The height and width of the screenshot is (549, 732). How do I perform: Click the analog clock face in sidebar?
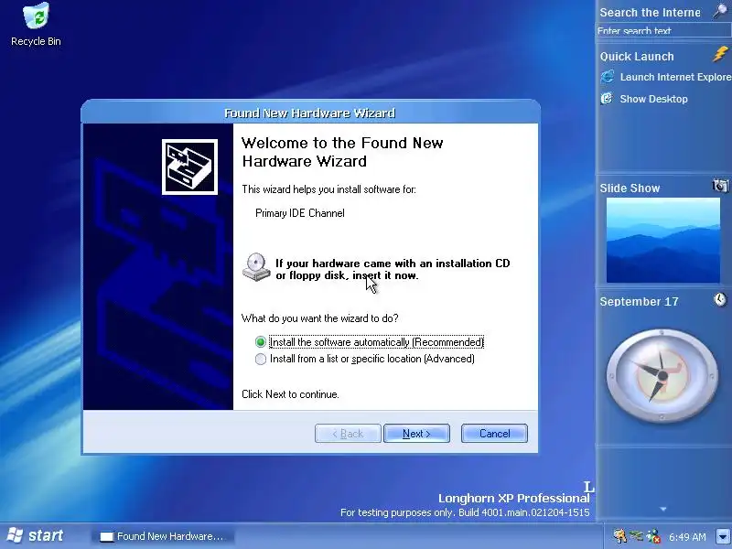[x=662, y=376]
